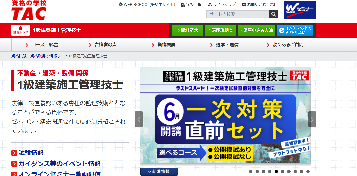Open the Waseda Seminar logo banner
The image size is (357, 176).
(x=300, y=10)
